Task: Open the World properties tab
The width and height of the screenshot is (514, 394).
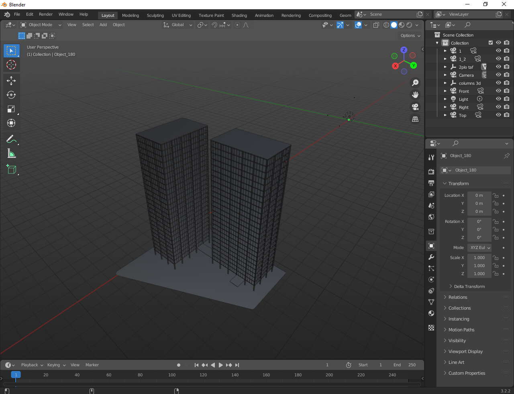Action: (431, 217)
